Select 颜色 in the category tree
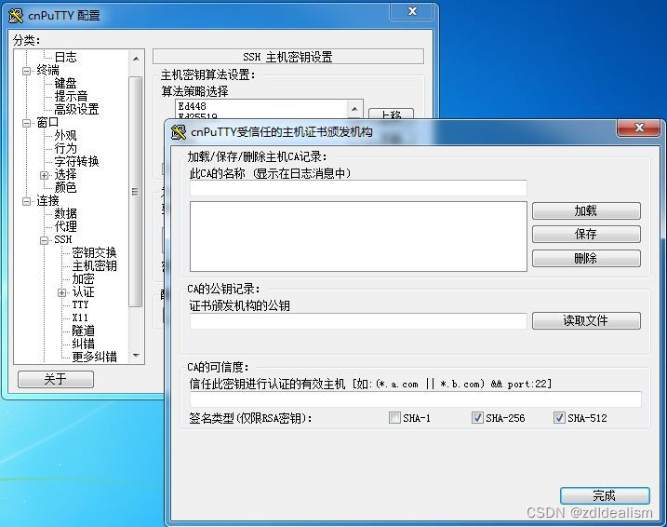The image size is (667, 527). (x=65, y=188)
